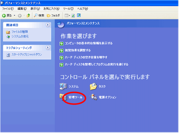Click the 関連項目 panel header text
This screenshot has height=133, width=179.
click(12, 25)
